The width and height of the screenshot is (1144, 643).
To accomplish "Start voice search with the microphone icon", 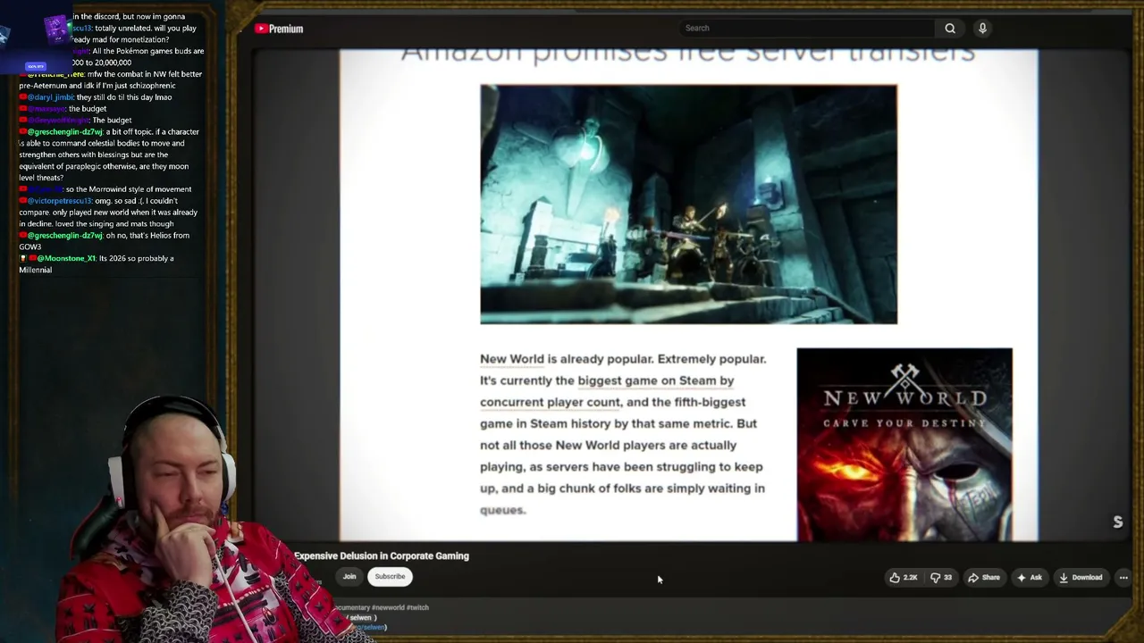I will pyautogui.click(x=982, y=28).
